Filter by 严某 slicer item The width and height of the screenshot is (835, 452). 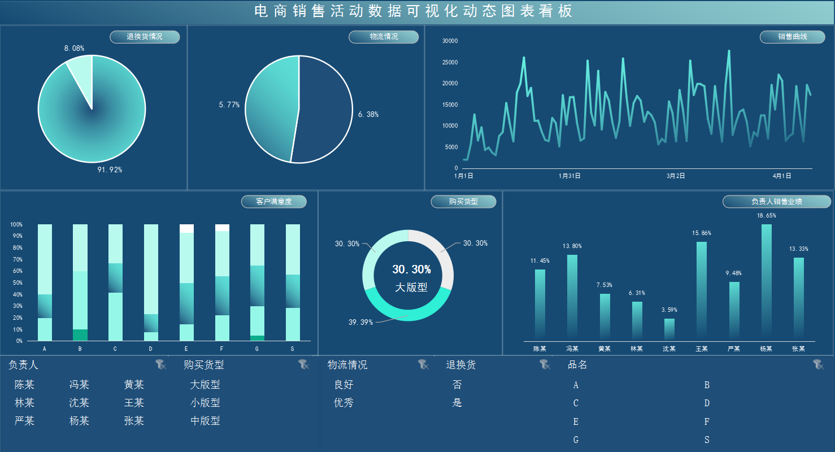25,421
